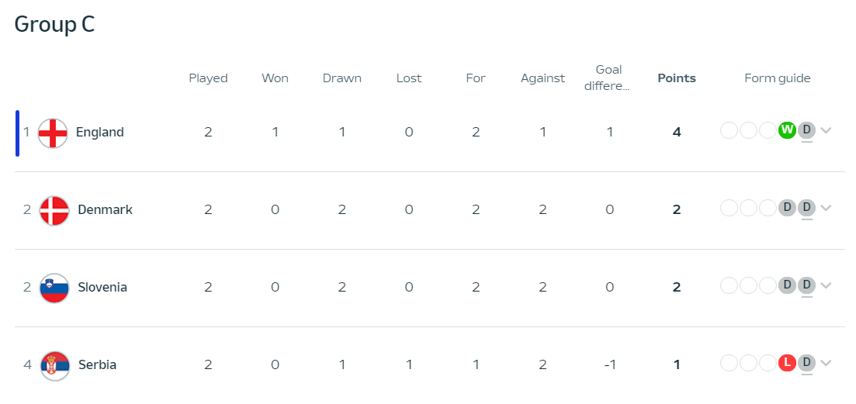
Task: Open the England team link
Action: coord(100,132)
